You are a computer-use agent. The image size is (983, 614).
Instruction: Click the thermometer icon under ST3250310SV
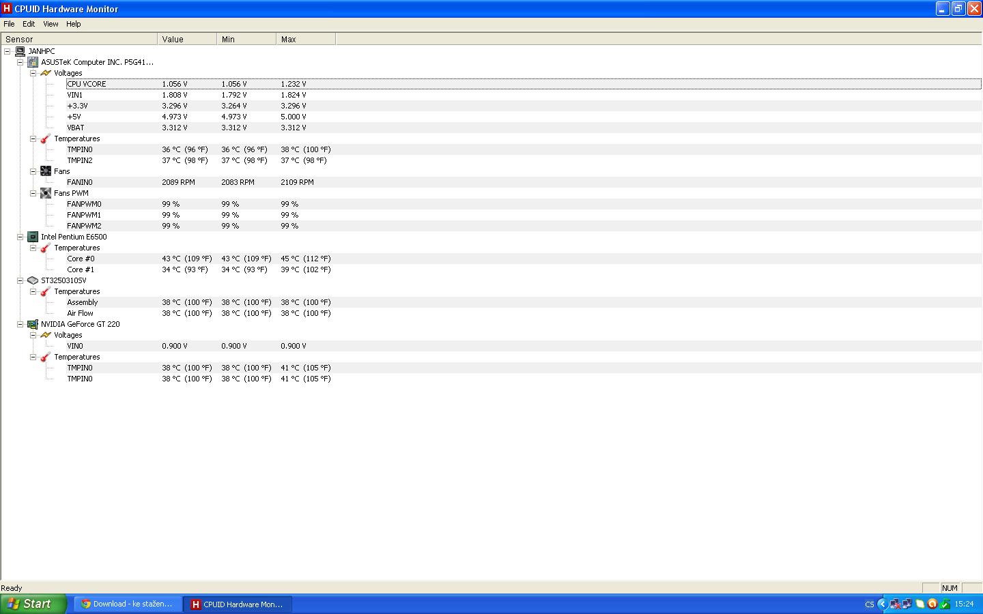[46, 291]
